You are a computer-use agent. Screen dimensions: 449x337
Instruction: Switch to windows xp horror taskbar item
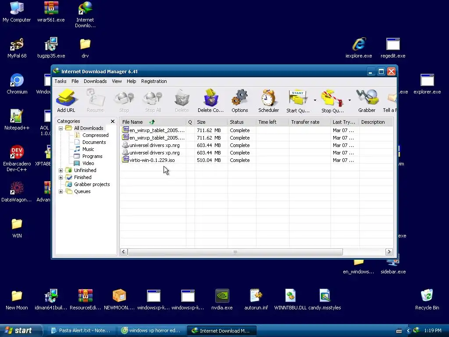pos(151,330)
